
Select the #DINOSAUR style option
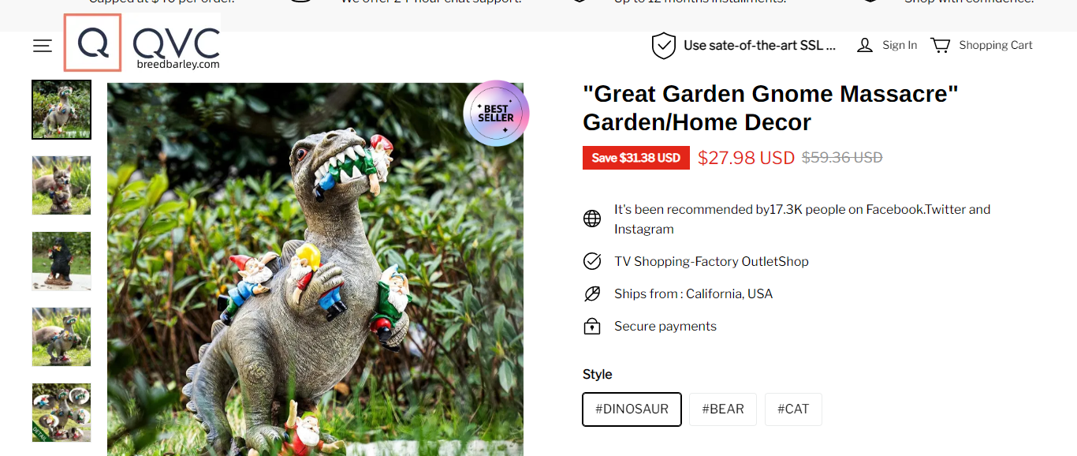(x=632, y=409)
